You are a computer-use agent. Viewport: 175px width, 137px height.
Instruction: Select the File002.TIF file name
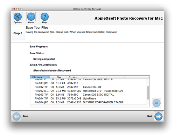[x=41, y=87]
